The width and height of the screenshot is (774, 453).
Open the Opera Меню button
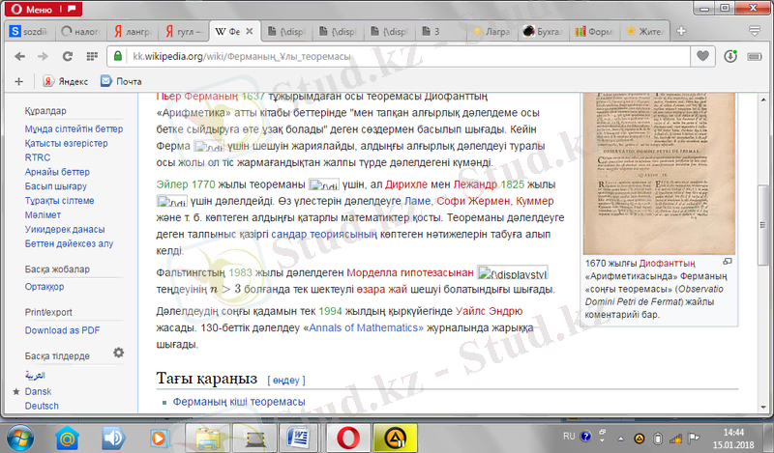click(29, 9)
